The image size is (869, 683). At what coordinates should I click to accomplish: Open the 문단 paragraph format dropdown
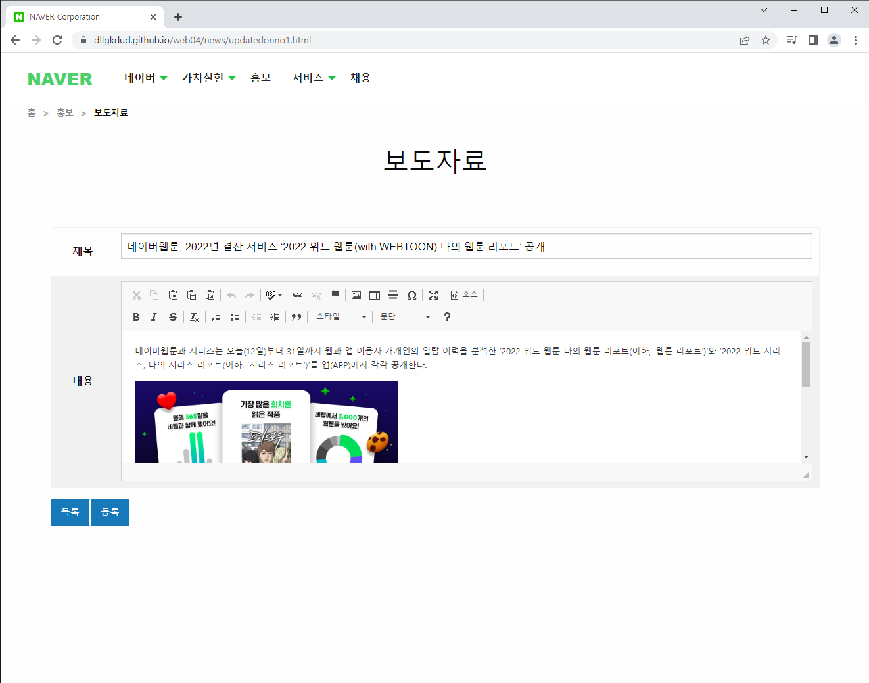tap(404, 316)
